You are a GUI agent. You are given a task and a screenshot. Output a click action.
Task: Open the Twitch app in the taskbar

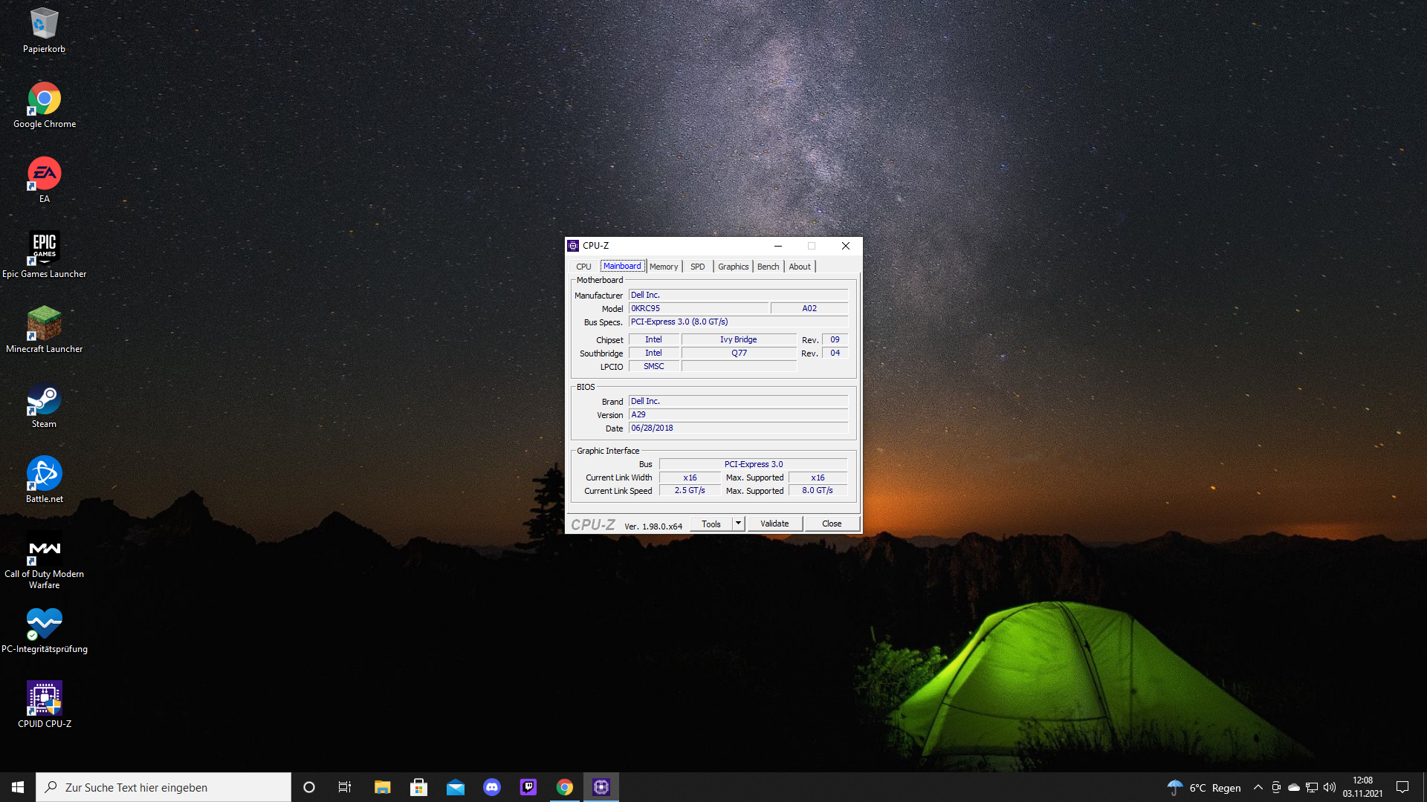528,787
